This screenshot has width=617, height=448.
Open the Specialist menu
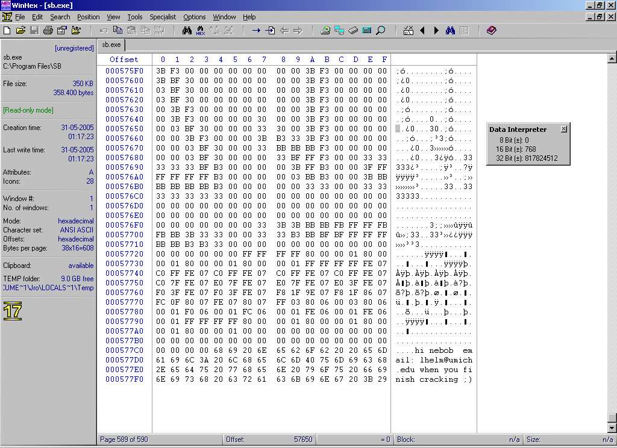point(163,17)
